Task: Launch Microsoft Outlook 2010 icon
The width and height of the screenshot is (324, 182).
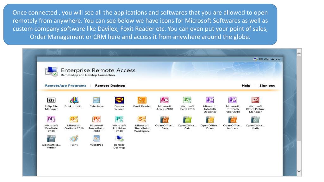Action: pyautogui.click(x=74, y=119)
